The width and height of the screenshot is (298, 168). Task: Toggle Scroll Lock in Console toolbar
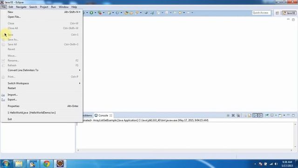pos(250,115)
